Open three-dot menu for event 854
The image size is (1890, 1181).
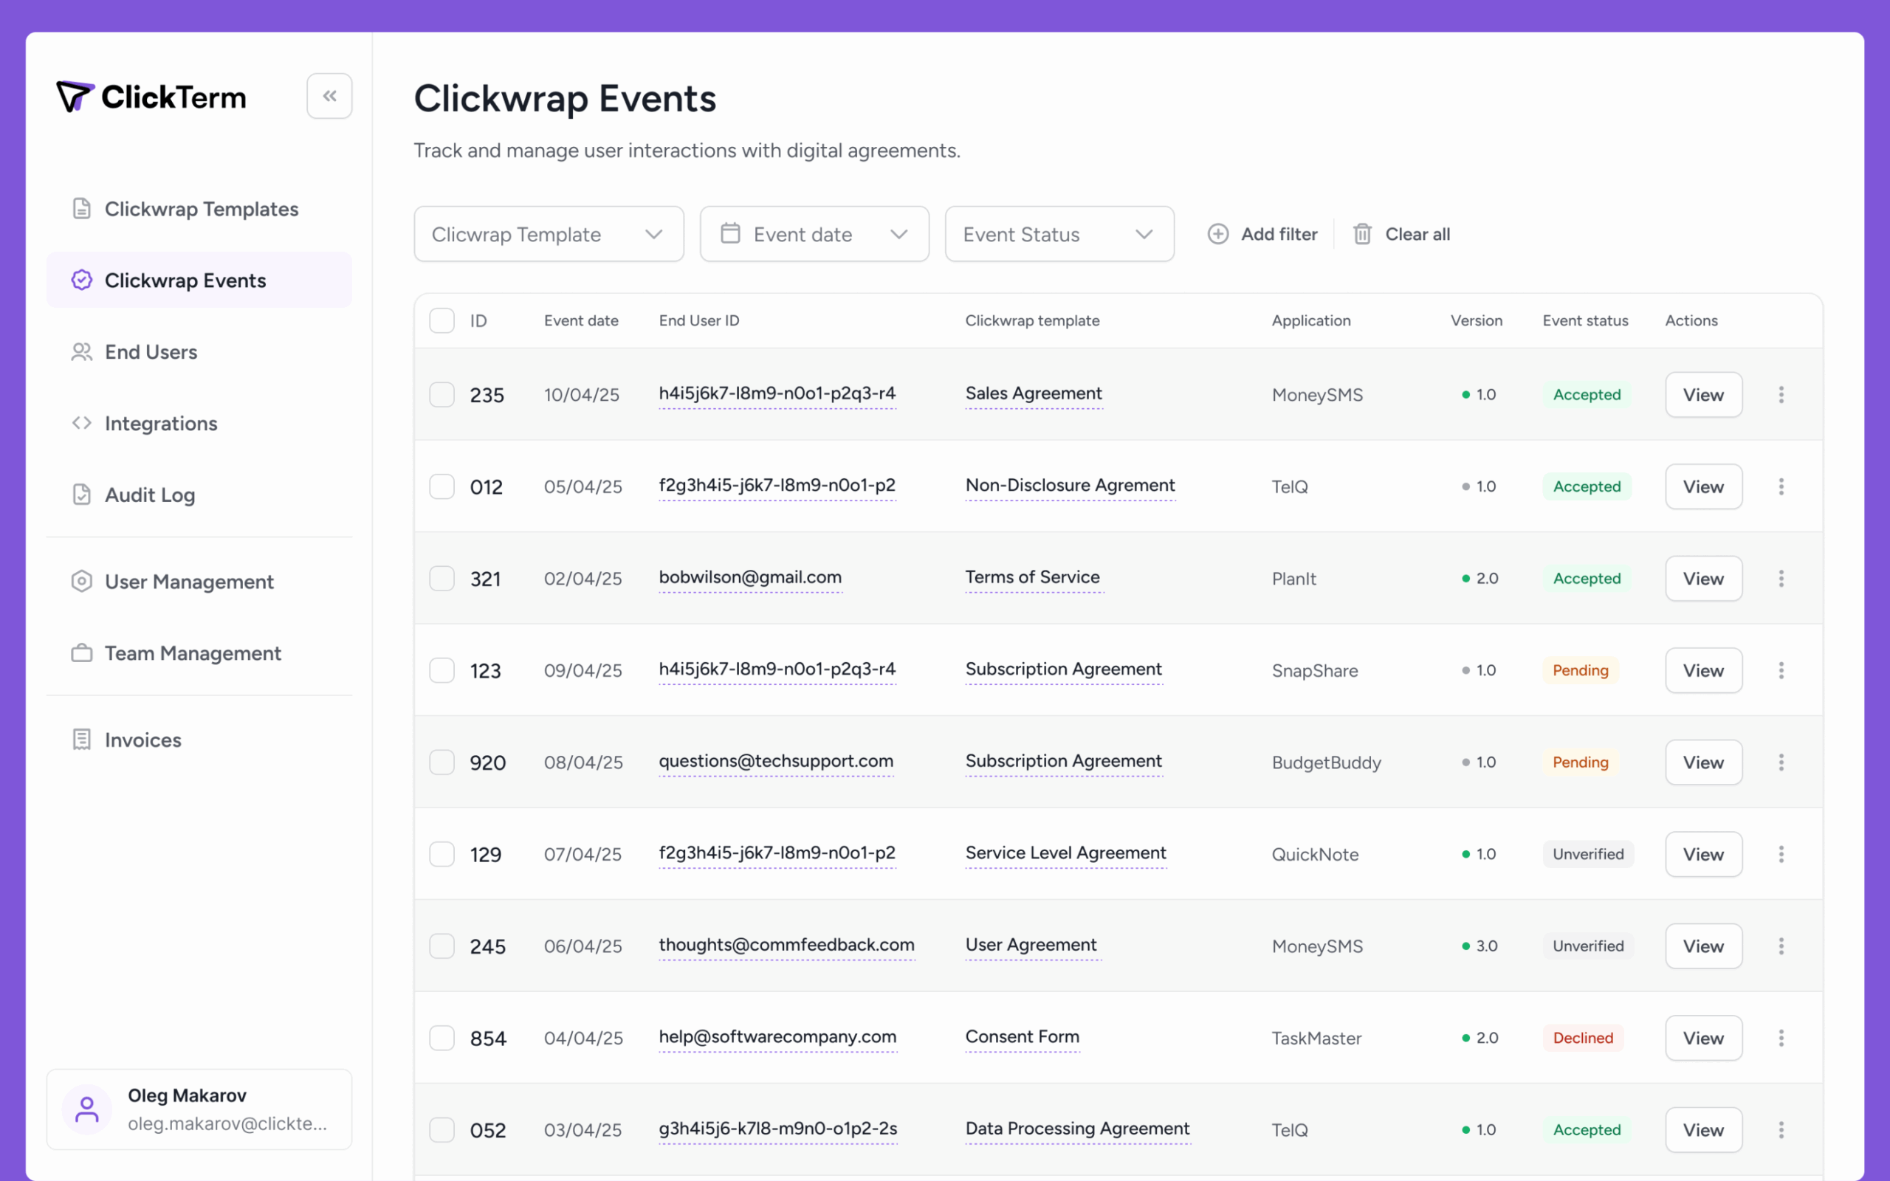[x=1781, y=1037]
